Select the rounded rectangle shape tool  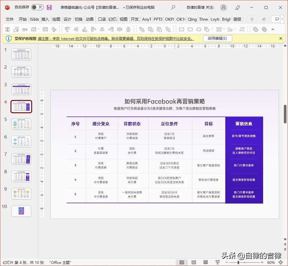[190, 29]
